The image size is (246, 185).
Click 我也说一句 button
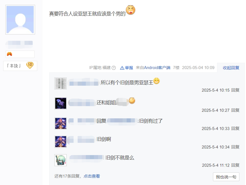(226, 177)
